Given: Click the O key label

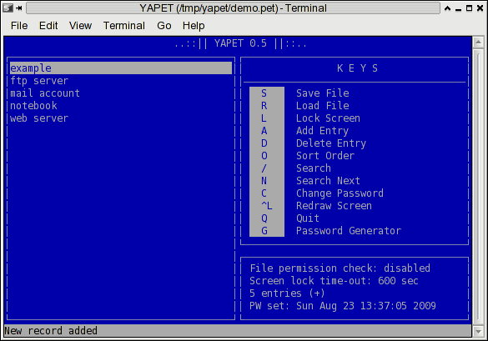Looking at the screenshot, I should pyautogui.click(x=264, y=156).
